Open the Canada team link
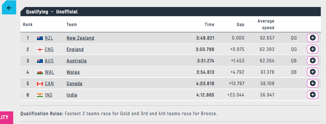326x124 pixels. click(74, 84)
